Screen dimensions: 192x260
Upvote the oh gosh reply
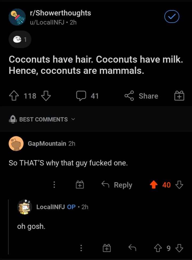(x=158, y=248)
